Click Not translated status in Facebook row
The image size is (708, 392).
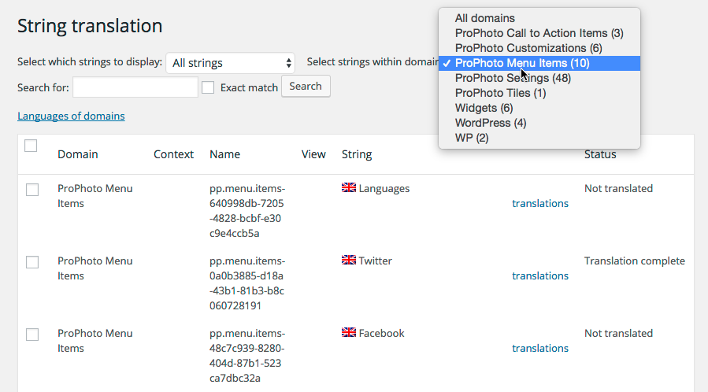(x=618, y=333)
